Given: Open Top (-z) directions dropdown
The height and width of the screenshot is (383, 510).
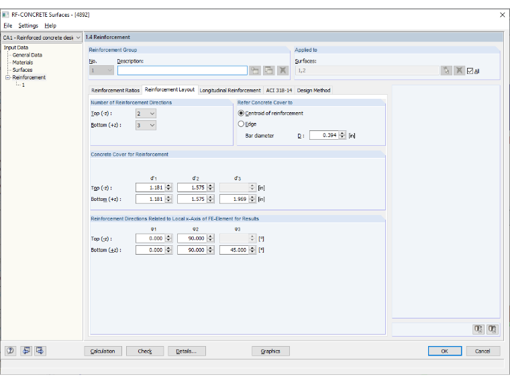Looking at the screenshot, I should click(x=146, y=114).
